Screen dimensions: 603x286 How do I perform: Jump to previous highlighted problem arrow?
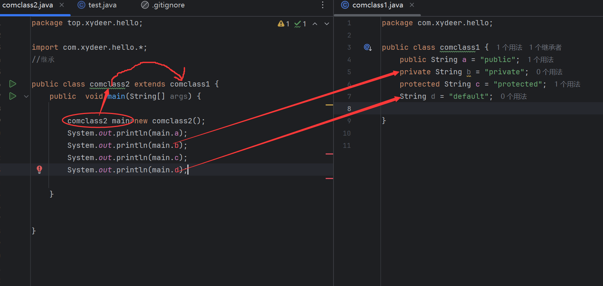(x=315, y=24)
